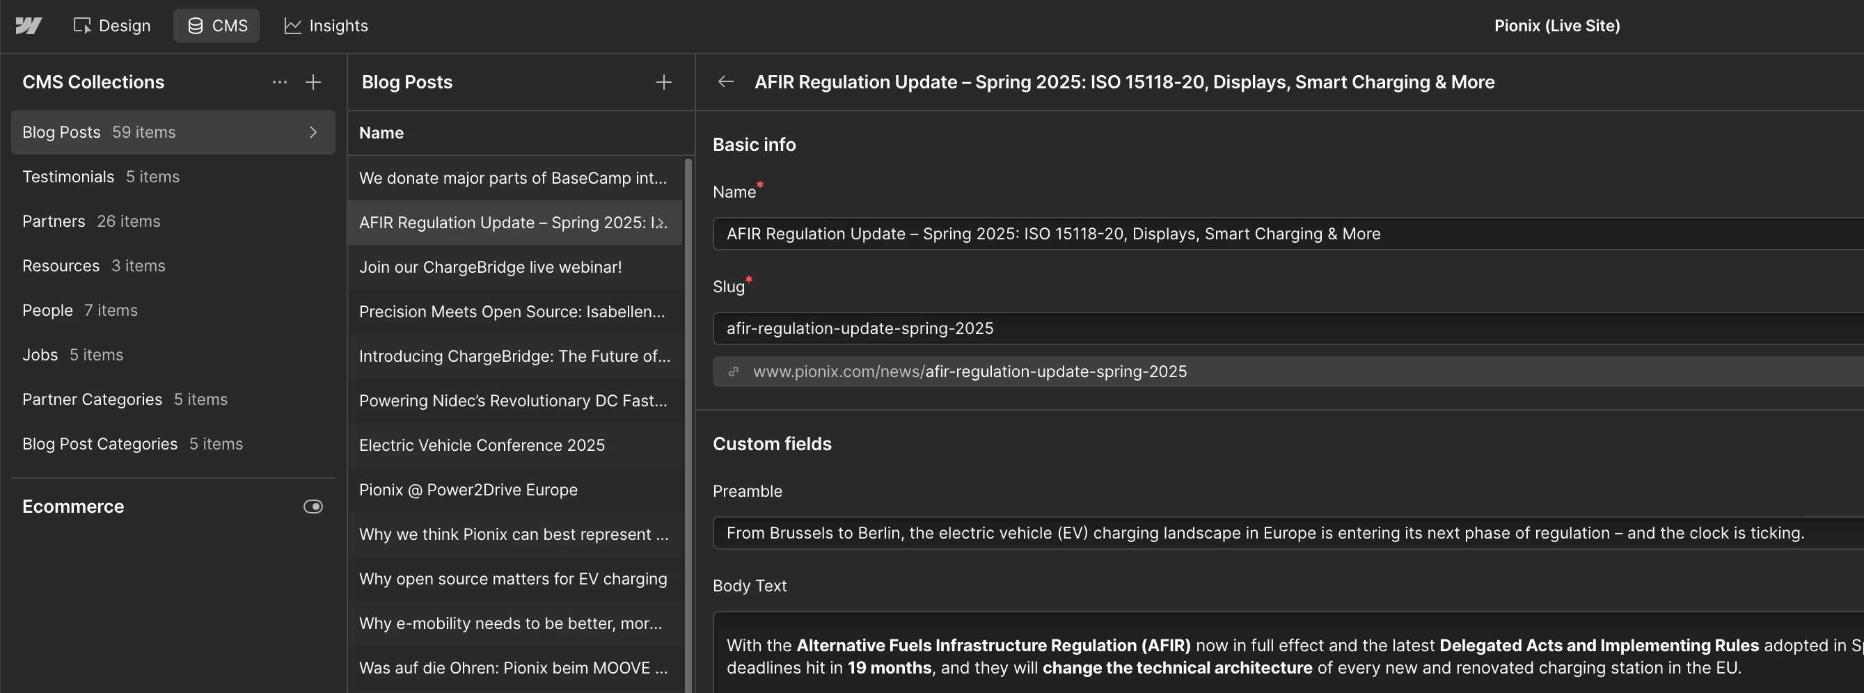Open the Testimonials collection
This screenshot has height=693, width=1864.
point(173,177)
